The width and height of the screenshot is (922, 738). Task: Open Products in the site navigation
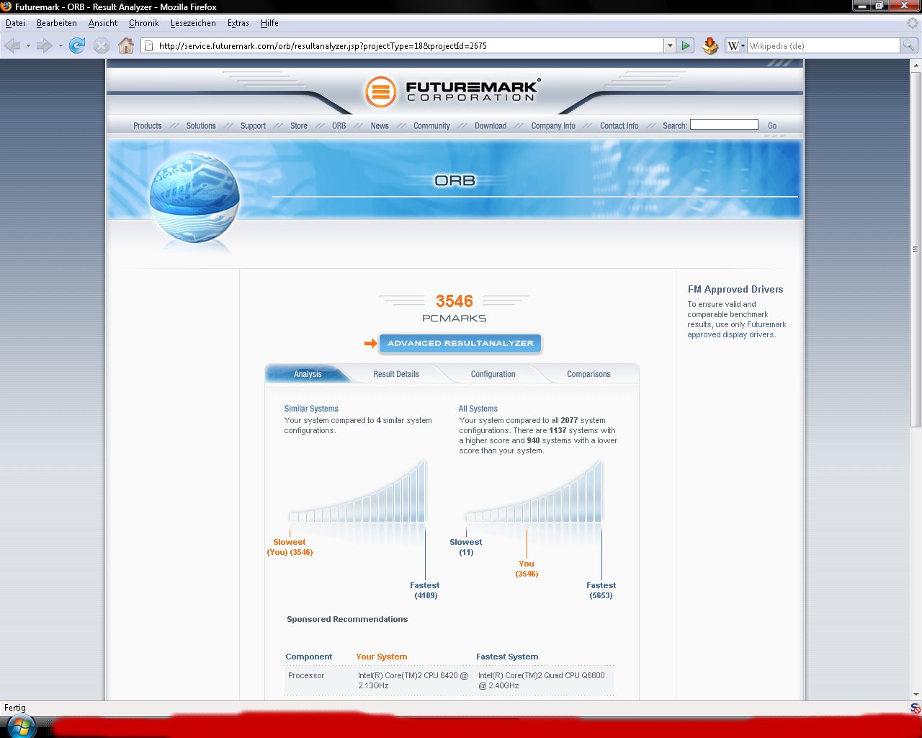pos(148,125)
